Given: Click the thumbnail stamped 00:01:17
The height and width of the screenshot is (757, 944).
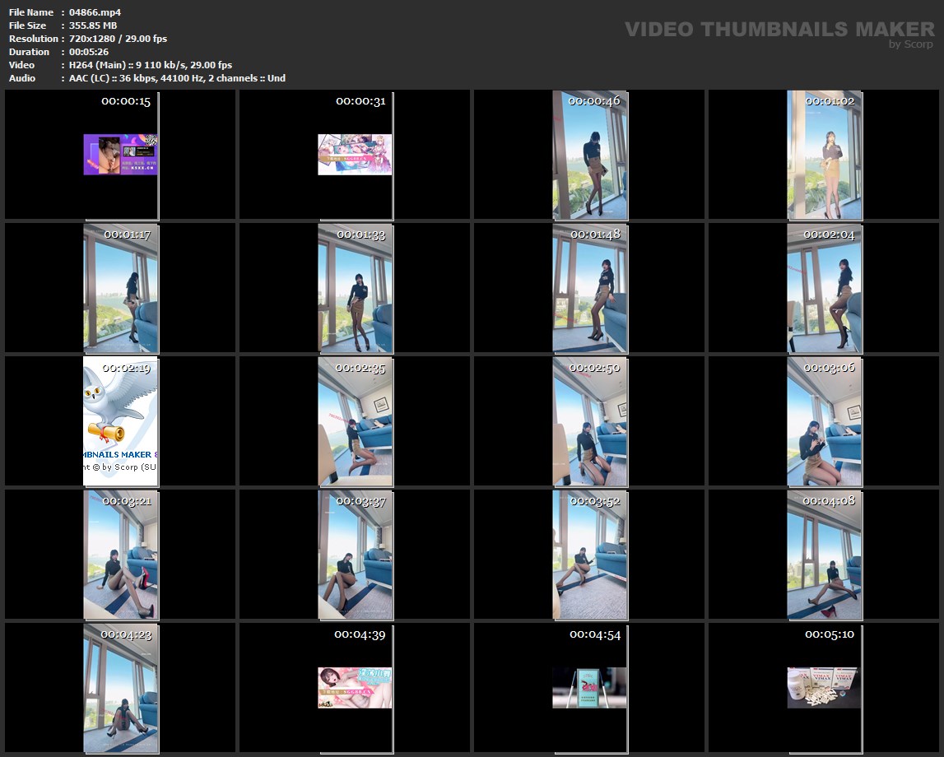Looking at the screenshot, I should pyautogui.click(x=120, y=289).
